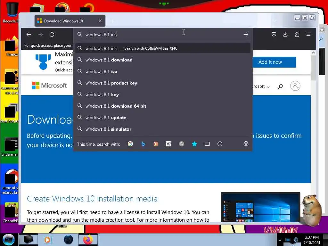Show hidden system tray icons
This screenshot has height=246, width=328.
[280, 240]
